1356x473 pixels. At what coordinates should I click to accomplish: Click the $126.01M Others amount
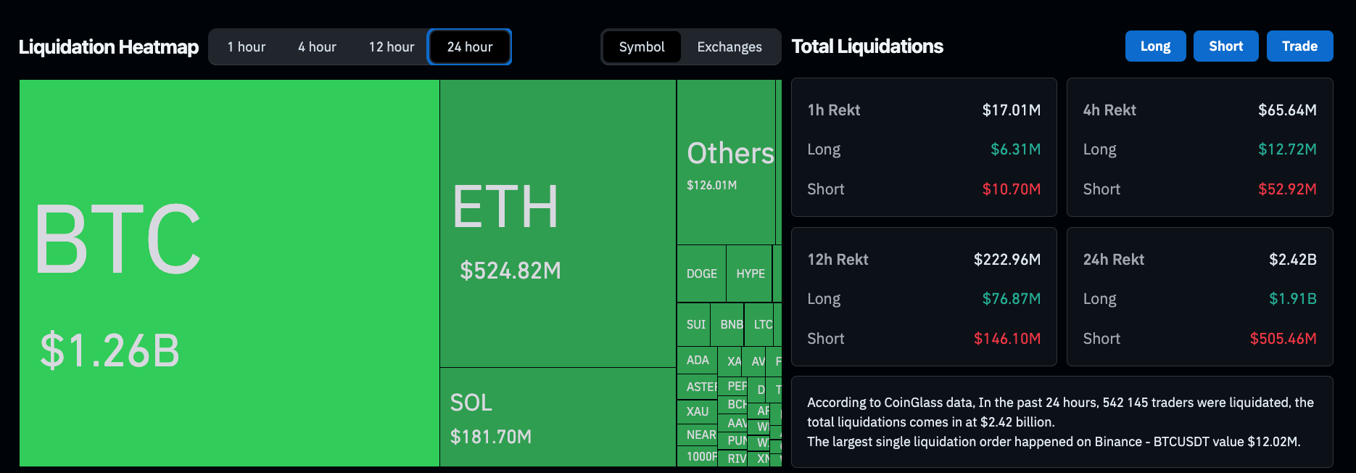[711, 186]
